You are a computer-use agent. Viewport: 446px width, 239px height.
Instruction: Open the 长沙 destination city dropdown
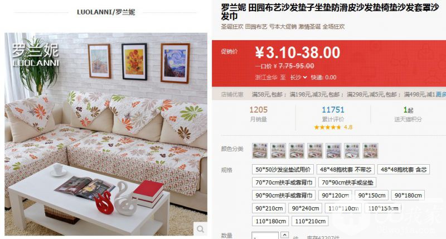[298, 77]
